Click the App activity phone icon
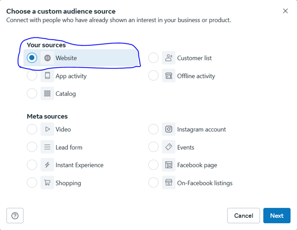 [47, 76]
